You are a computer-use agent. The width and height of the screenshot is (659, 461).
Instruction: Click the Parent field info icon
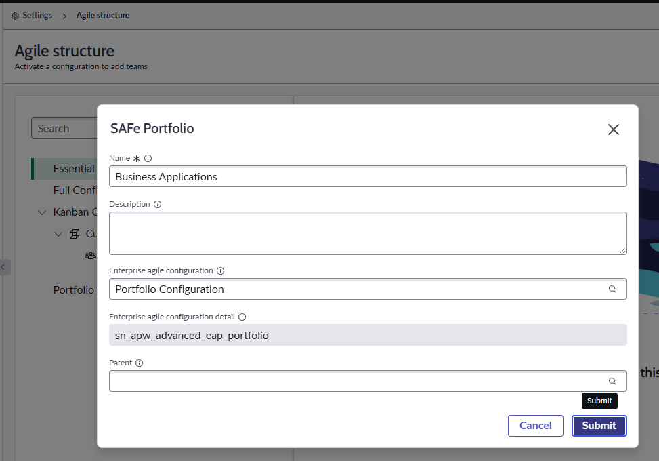pyautogui.click(x=140, y=363)
